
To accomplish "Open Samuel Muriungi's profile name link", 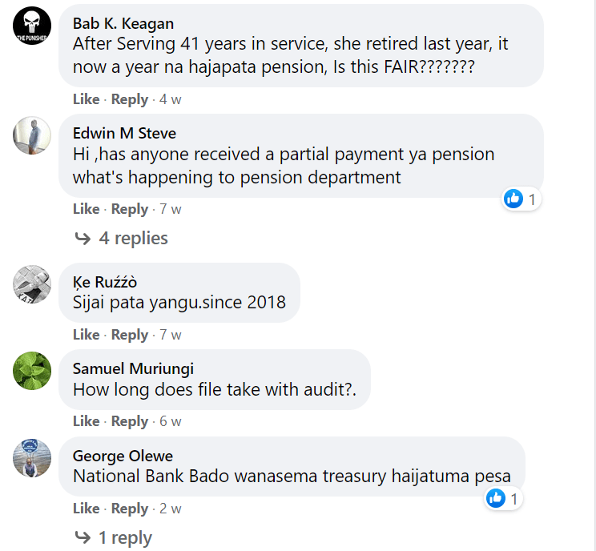I will [133, 368].
